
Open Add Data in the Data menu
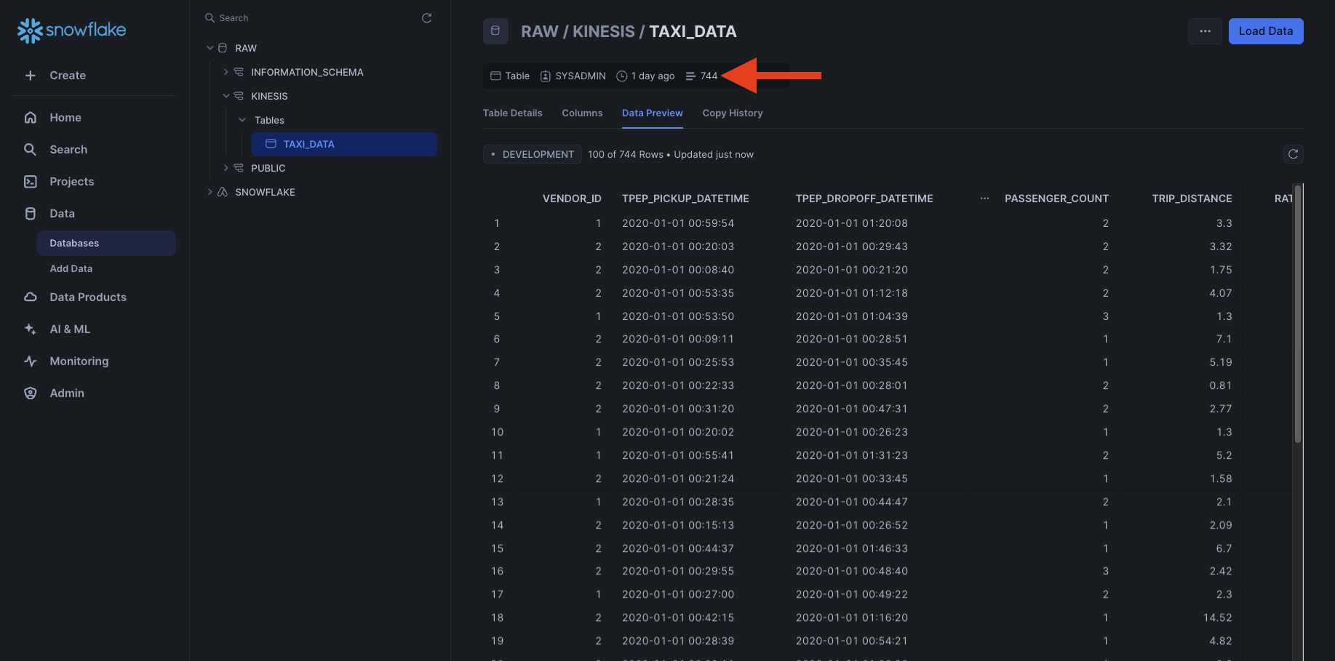click(x=71, y=268)
